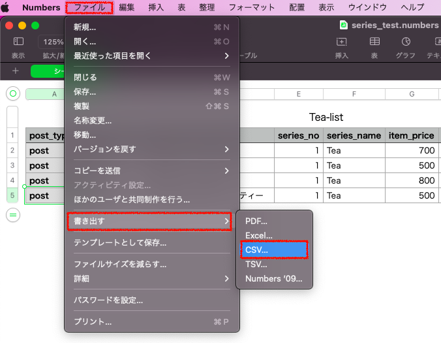Screen dimensions: 441x343
Task: Click the グラフ chart toolbar icon
Action: 406,42
